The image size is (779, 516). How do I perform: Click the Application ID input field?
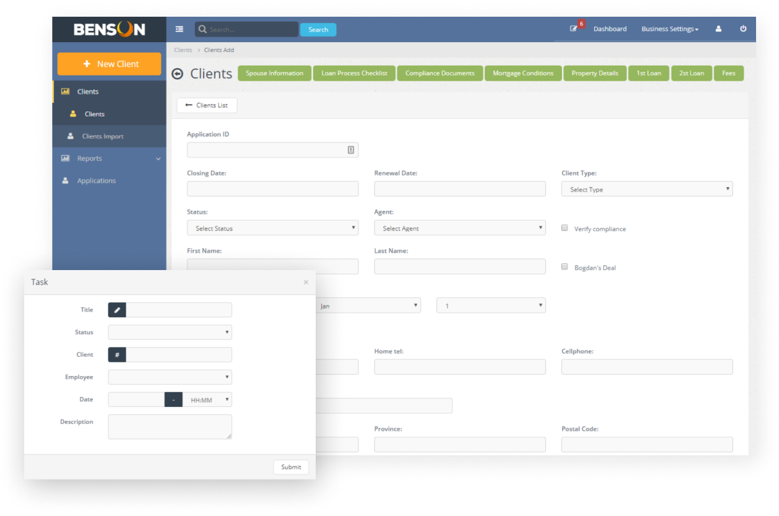pyautogui.click(x=272, y=150)
